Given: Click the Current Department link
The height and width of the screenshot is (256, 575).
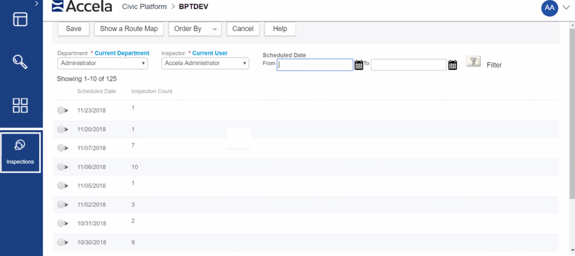Looking at the screenshot, I should click(122, 53).
